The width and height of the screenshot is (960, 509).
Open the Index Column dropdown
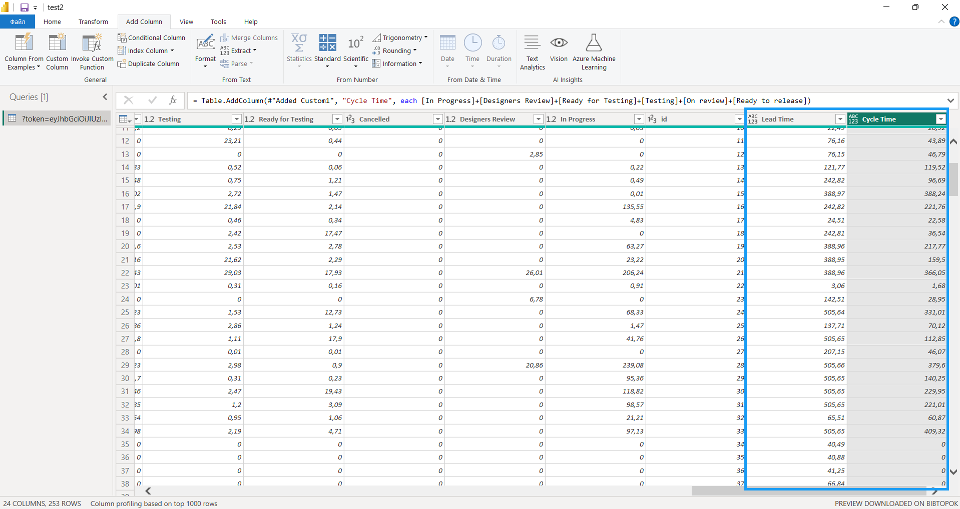[x=172, y=50]
